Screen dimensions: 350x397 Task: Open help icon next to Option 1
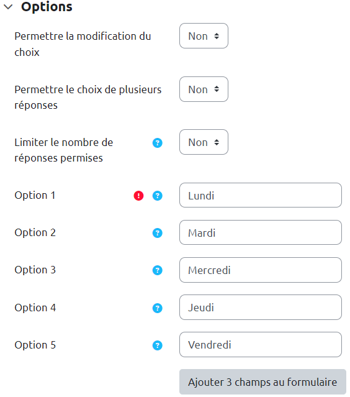point(157,196)
